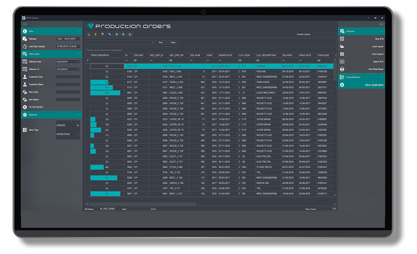Click the yellow filter funnel toolbar icon
Screen dimensions: 417x254
[x=102, y=34]
